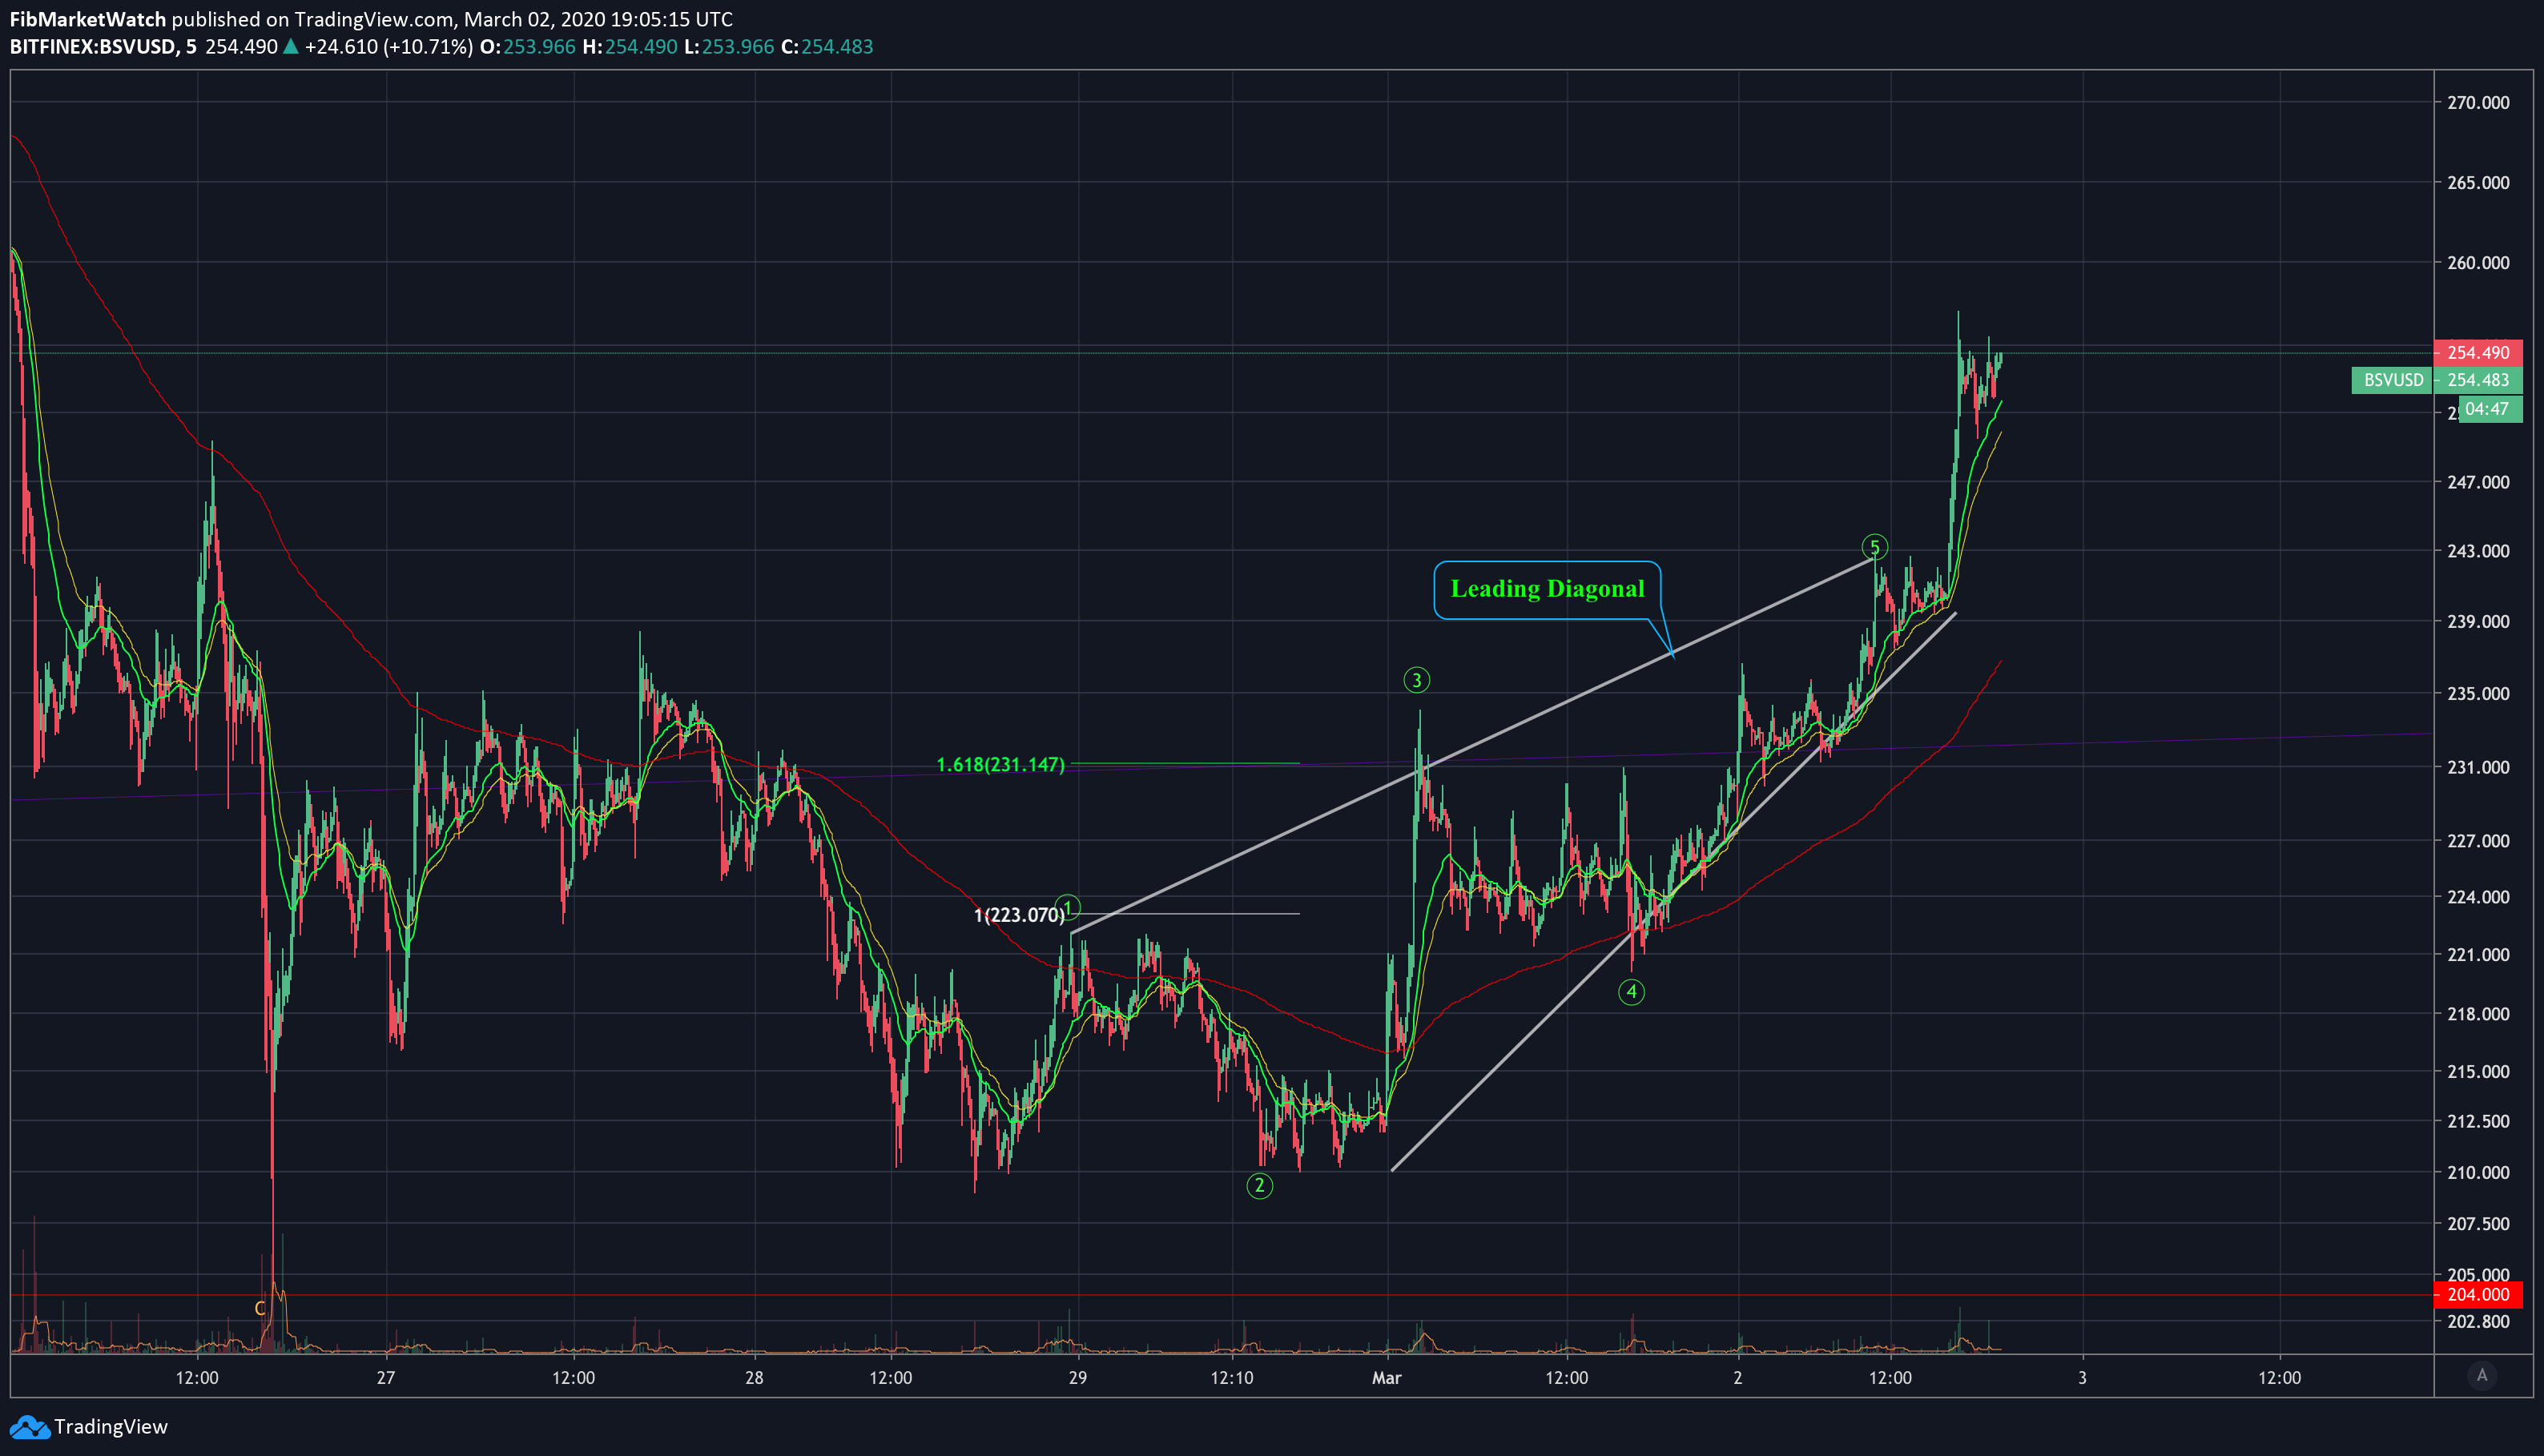Click Elliott wave marker 1

[x=1069, y=908]
